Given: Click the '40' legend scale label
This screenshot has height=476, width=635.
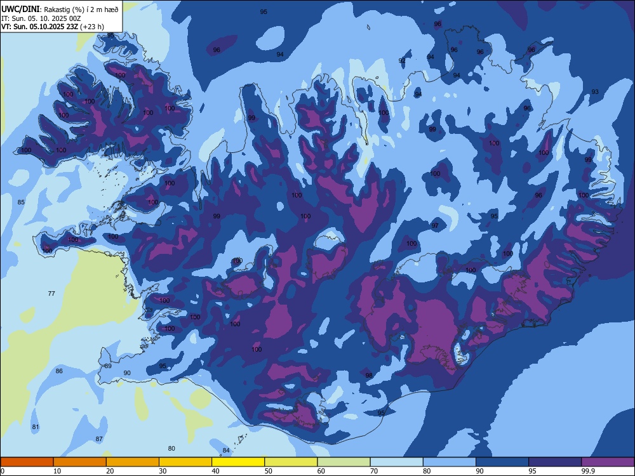Looking at the screenshot, I should tap(216, 471).
